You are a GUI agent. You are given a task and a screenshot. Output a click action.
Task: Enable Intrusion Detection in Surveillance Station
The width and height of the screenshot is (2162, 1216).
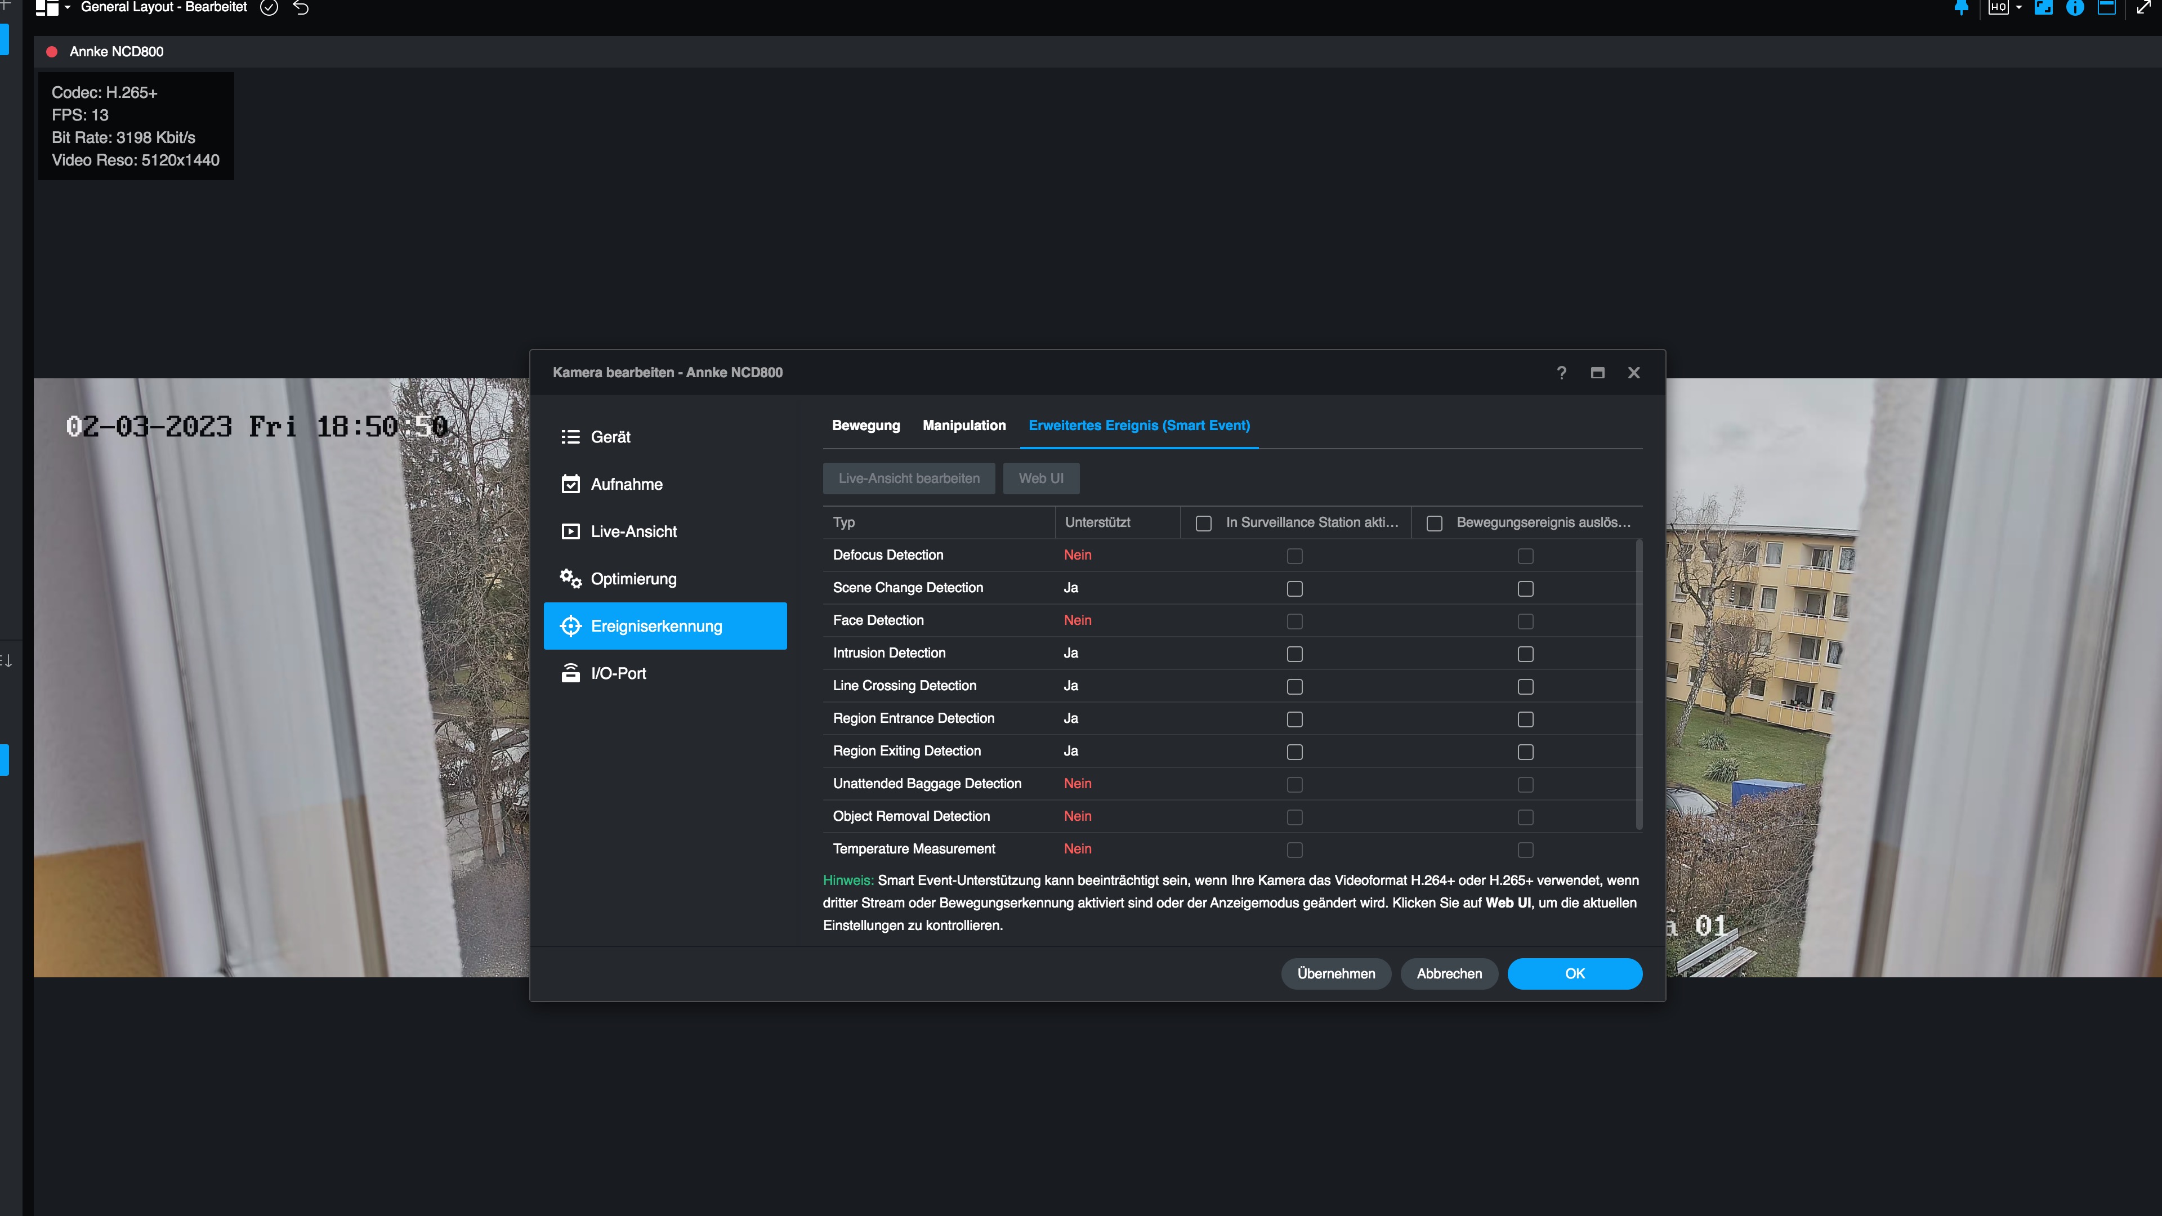point(1295,654)
